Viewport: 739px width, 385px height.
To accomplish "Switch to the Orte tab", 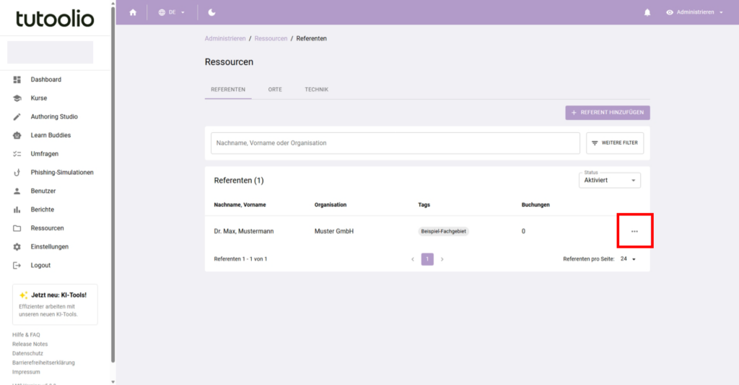I will point(275,89).
